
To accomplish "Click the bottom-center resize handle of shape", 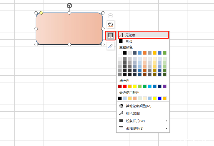I will (69, 44).
